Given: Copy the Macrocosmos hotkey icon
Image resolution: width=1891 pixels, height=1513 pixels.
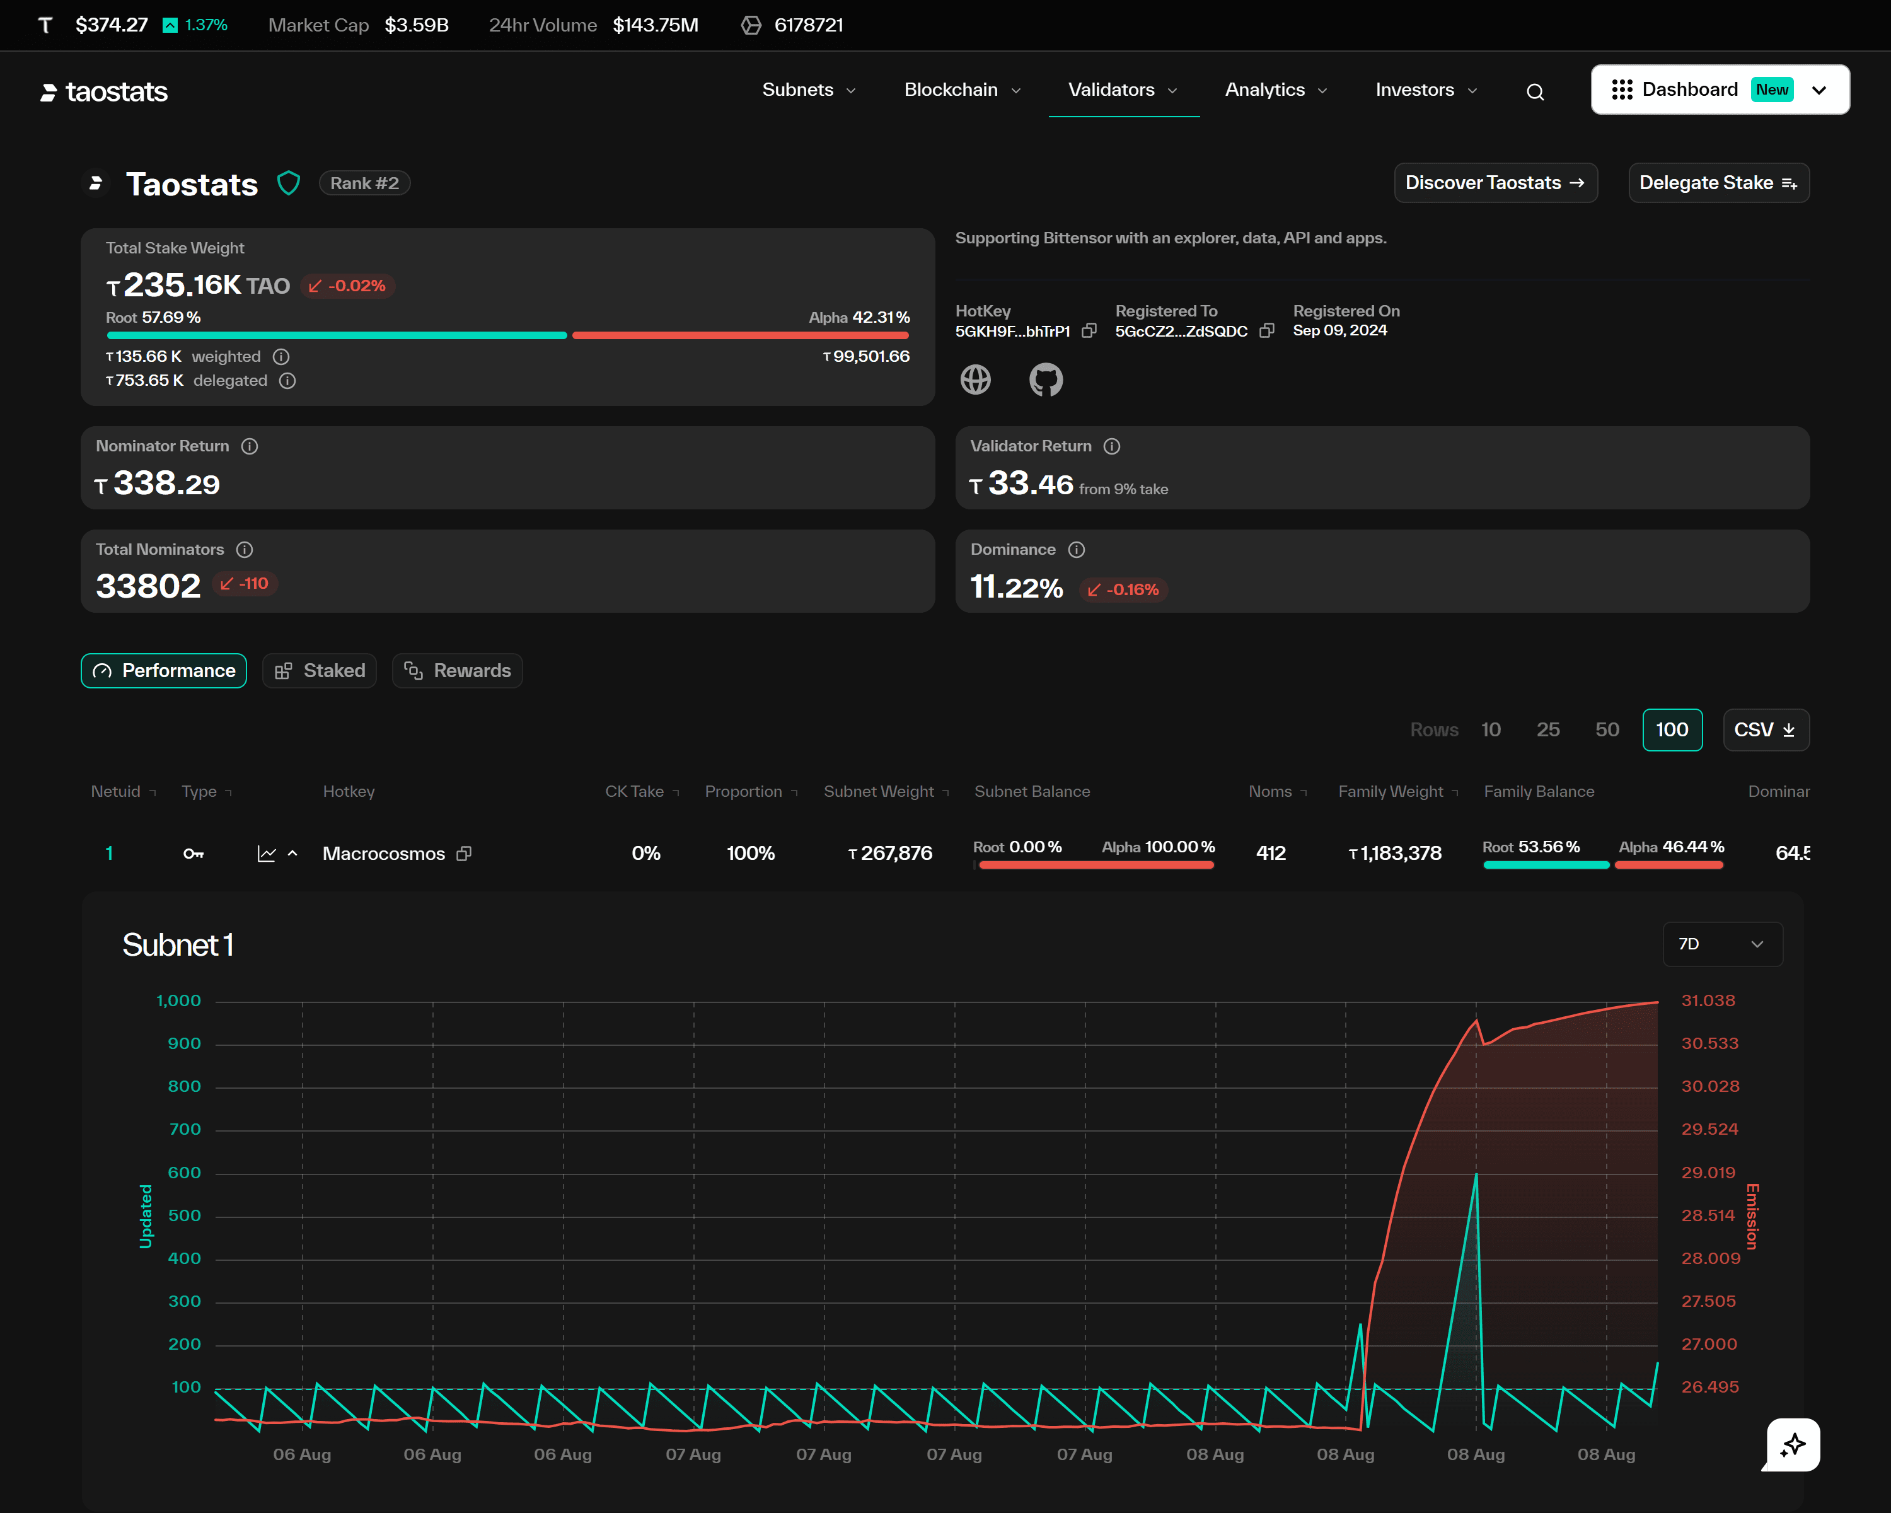Looking at the screenshot, I should tap(464, 854).
